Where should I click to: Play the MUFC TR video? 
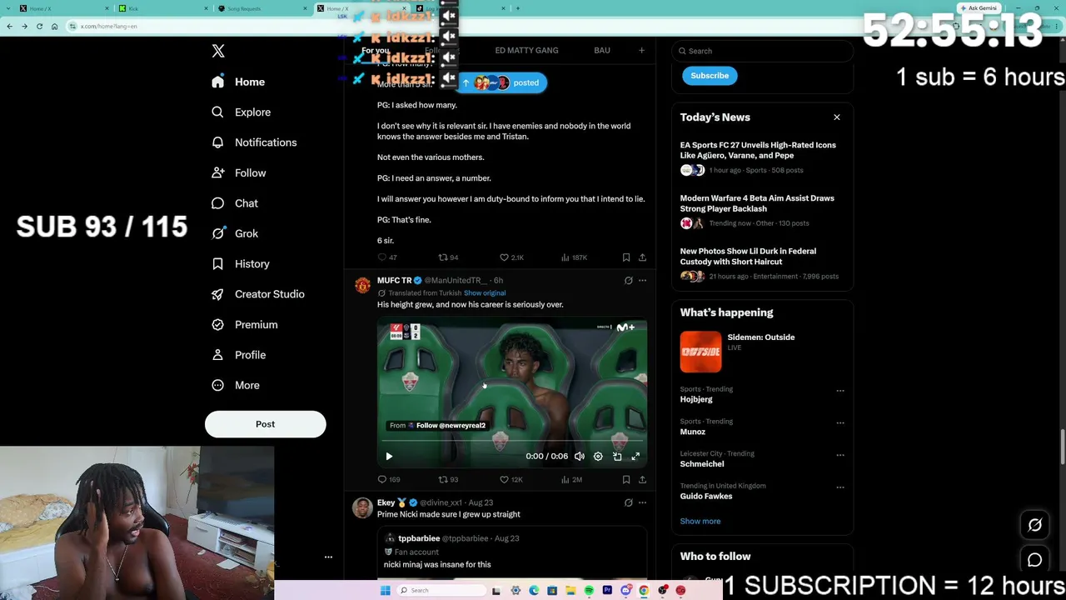pyautogui.click(x=389, y=456)
